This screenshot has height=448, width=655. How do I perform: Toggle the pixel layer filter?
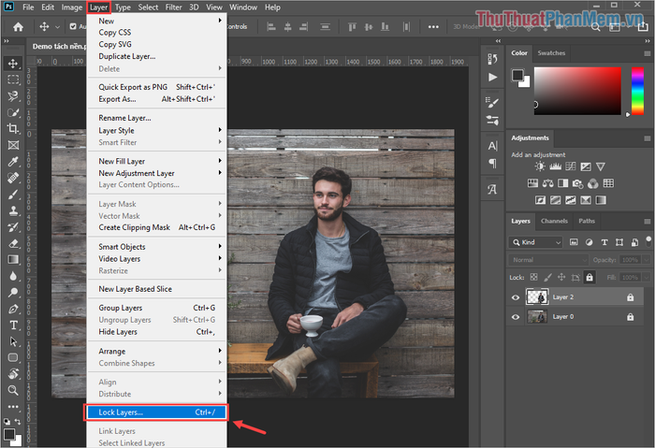[574, 242]
